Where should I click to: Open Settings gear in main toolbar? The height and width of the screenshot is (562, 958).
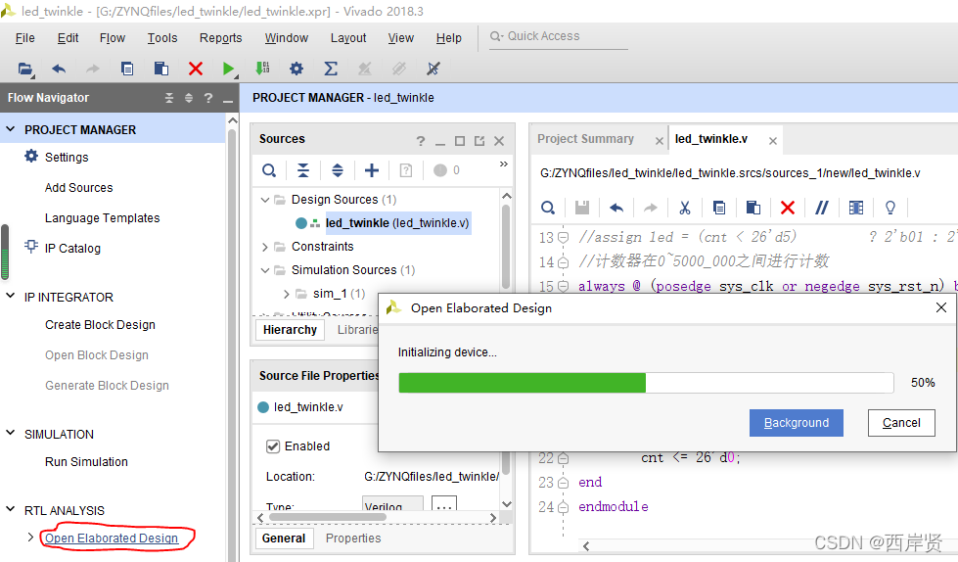(x=297, y=69)
